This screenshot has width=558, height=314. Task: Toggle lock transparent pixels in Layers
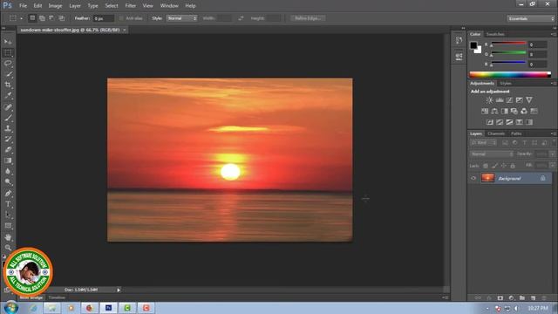[x=486, y=166]
